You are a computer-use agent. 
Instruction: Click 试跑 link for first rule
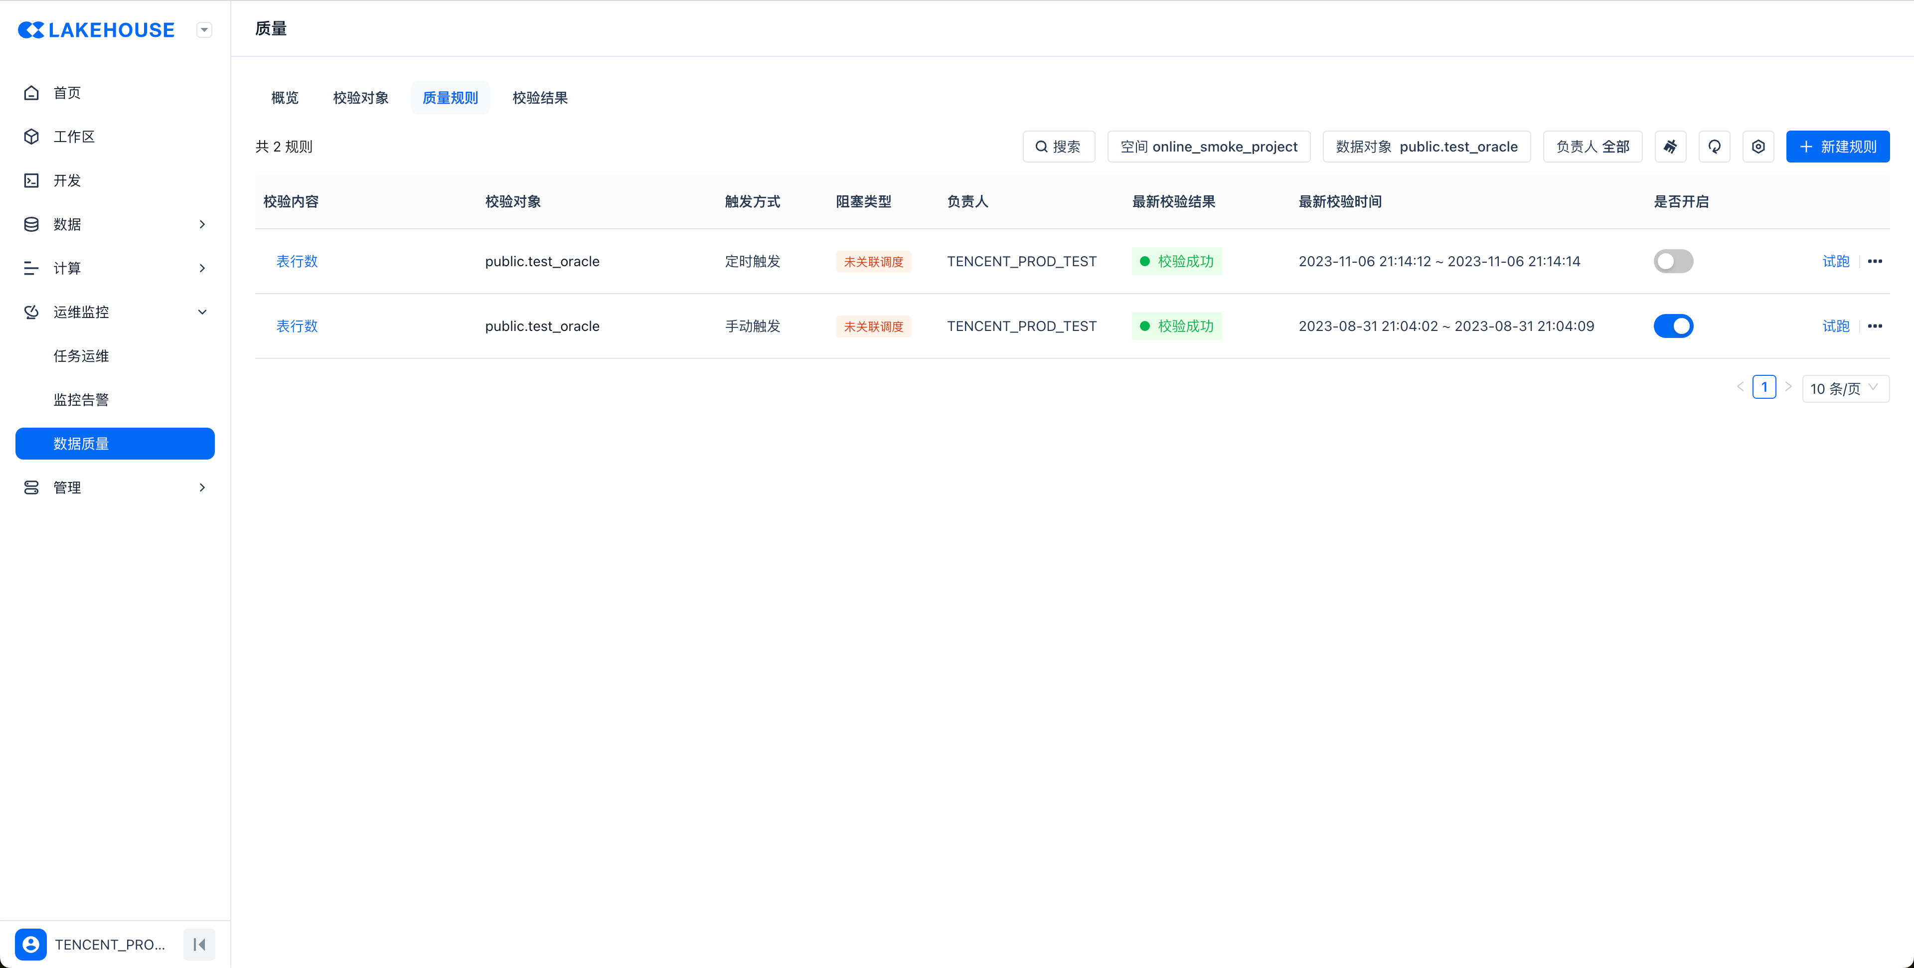point(1835,262)
